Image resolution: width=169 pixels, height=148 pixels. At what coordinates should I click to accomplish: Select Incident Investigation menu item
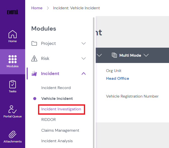[x=61, y=109]
